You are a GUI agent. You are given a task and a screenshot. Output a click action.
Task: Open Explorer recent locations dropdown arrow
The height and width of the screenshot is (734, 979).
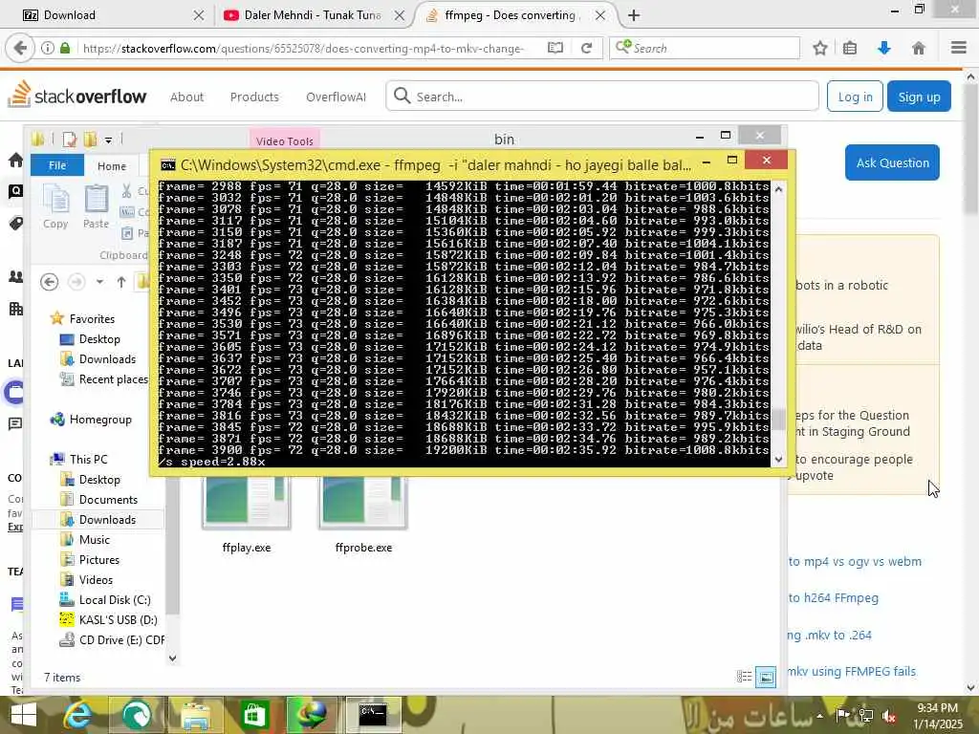pos(99,282)
